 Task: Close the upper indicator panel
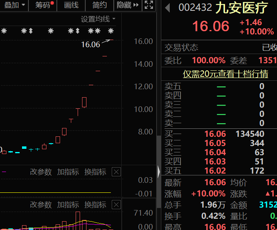click(116, 172)
